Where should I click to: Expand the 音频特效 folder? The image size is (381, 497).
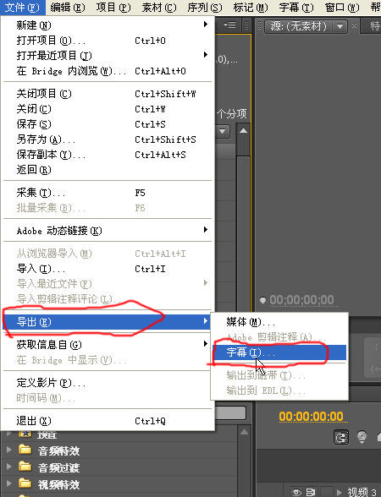[x=8, y=450]
